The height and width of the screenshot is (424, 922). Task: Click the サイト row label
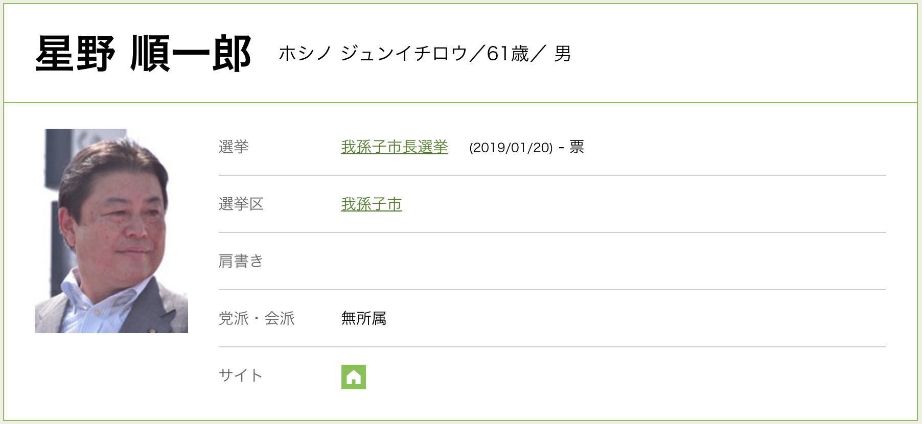coord(240,376)
